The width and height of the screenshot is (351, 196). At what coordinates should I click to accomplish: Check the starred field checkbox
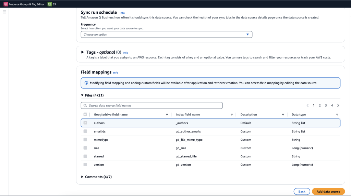85,156
